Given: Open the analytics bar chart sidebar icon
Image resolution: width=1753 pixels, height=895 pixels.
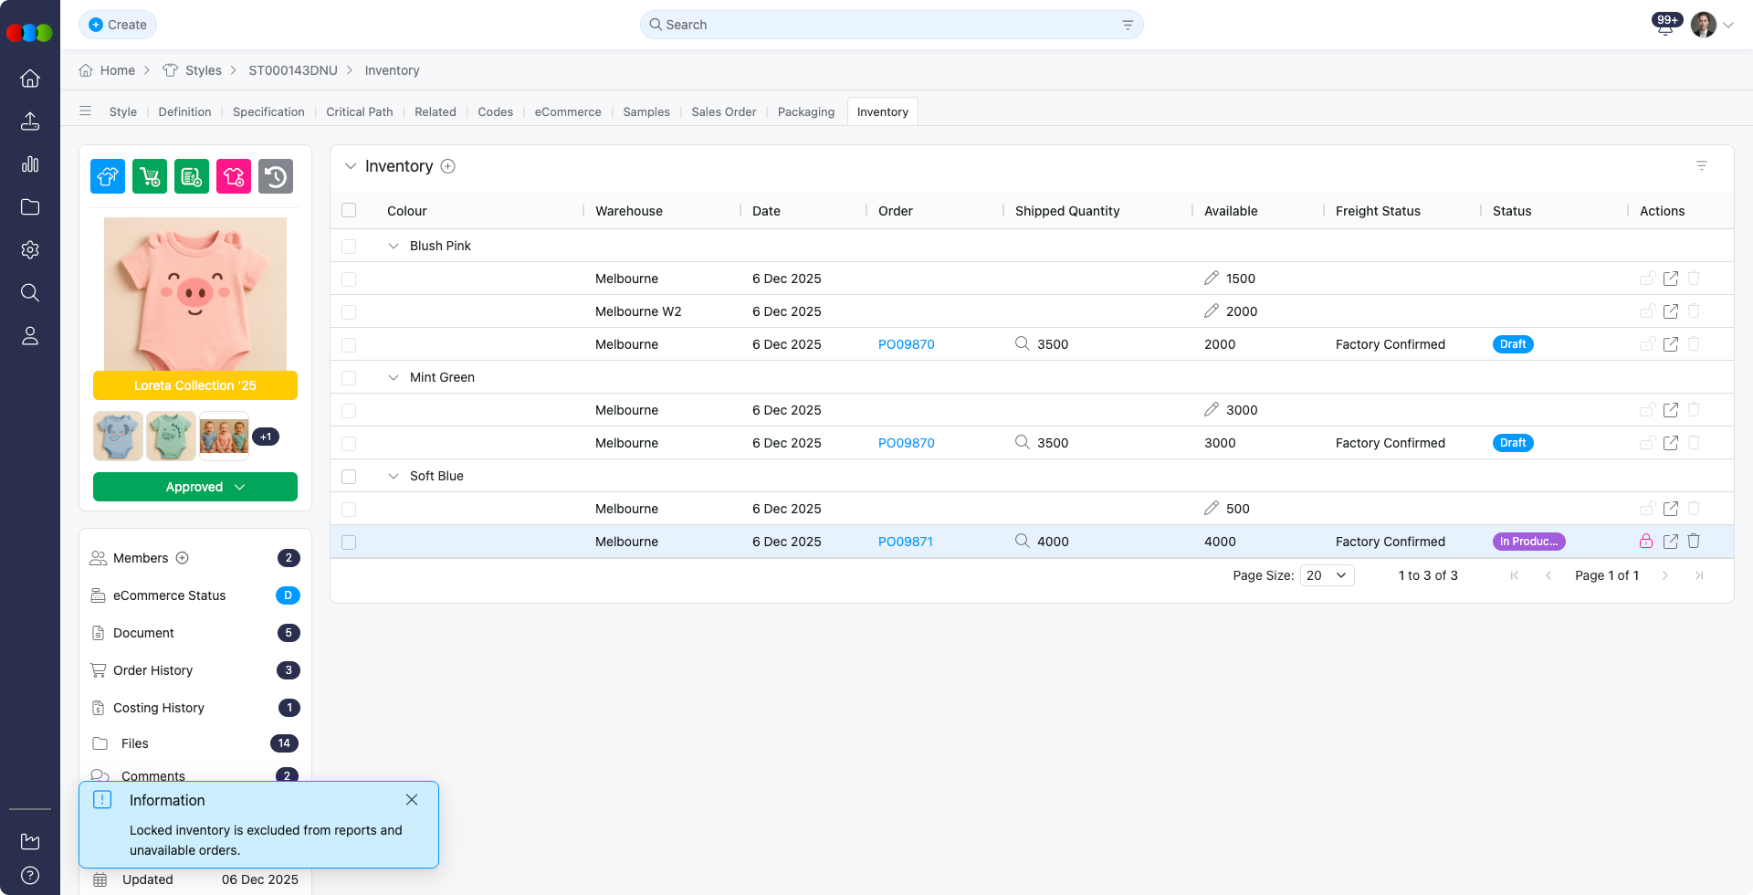Looking at the screenshot, I should click(x=30, y=164).
